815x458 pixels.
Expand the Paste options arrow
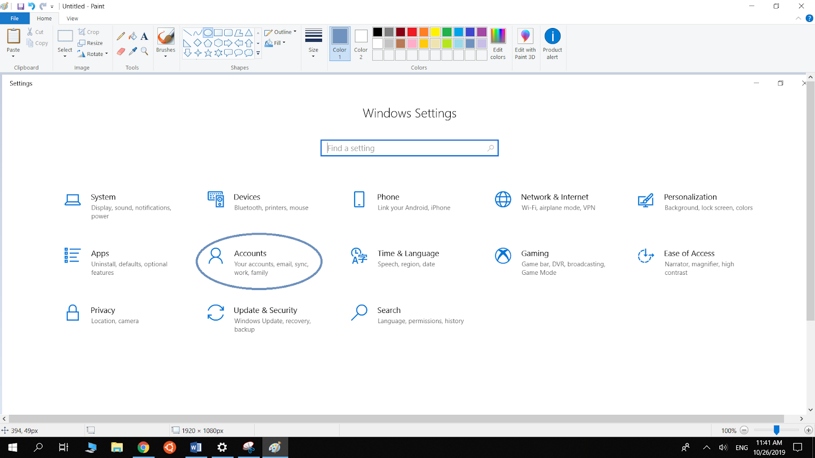[13, 56]
